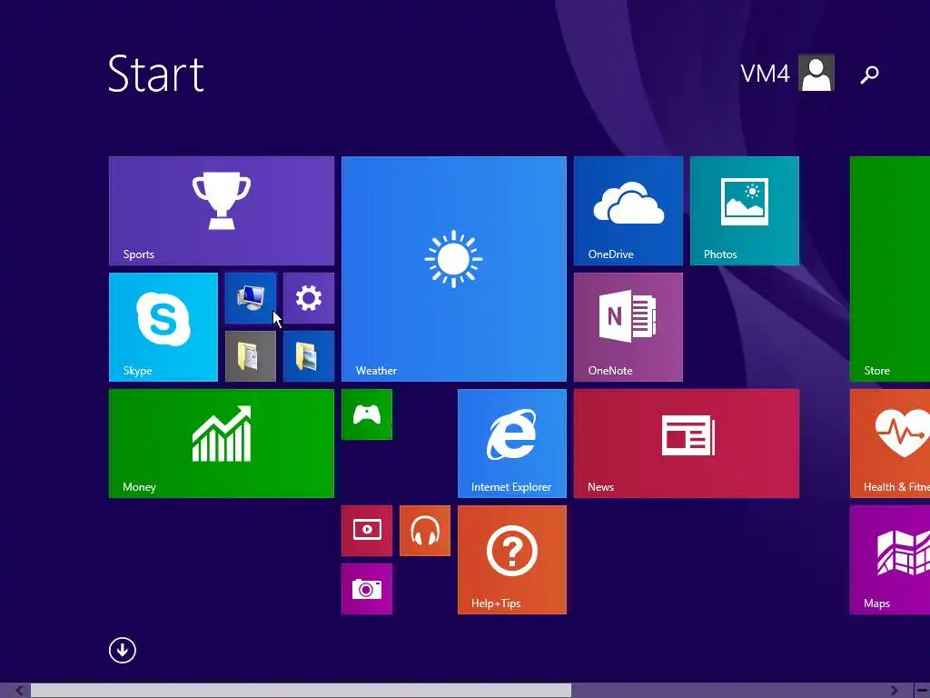The height and width of the screenshot is (698, 930).
Task: Open the Help+Tips tile
Action: point(512,560)
